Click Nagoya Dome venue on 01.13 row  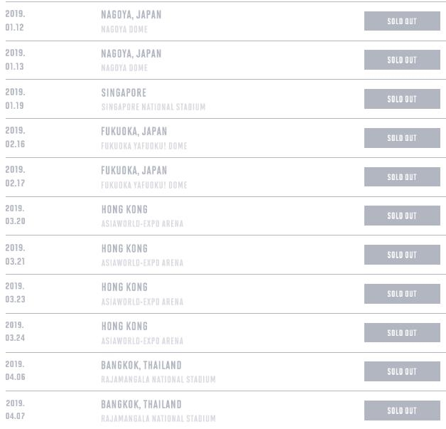(x=124, y=68)
